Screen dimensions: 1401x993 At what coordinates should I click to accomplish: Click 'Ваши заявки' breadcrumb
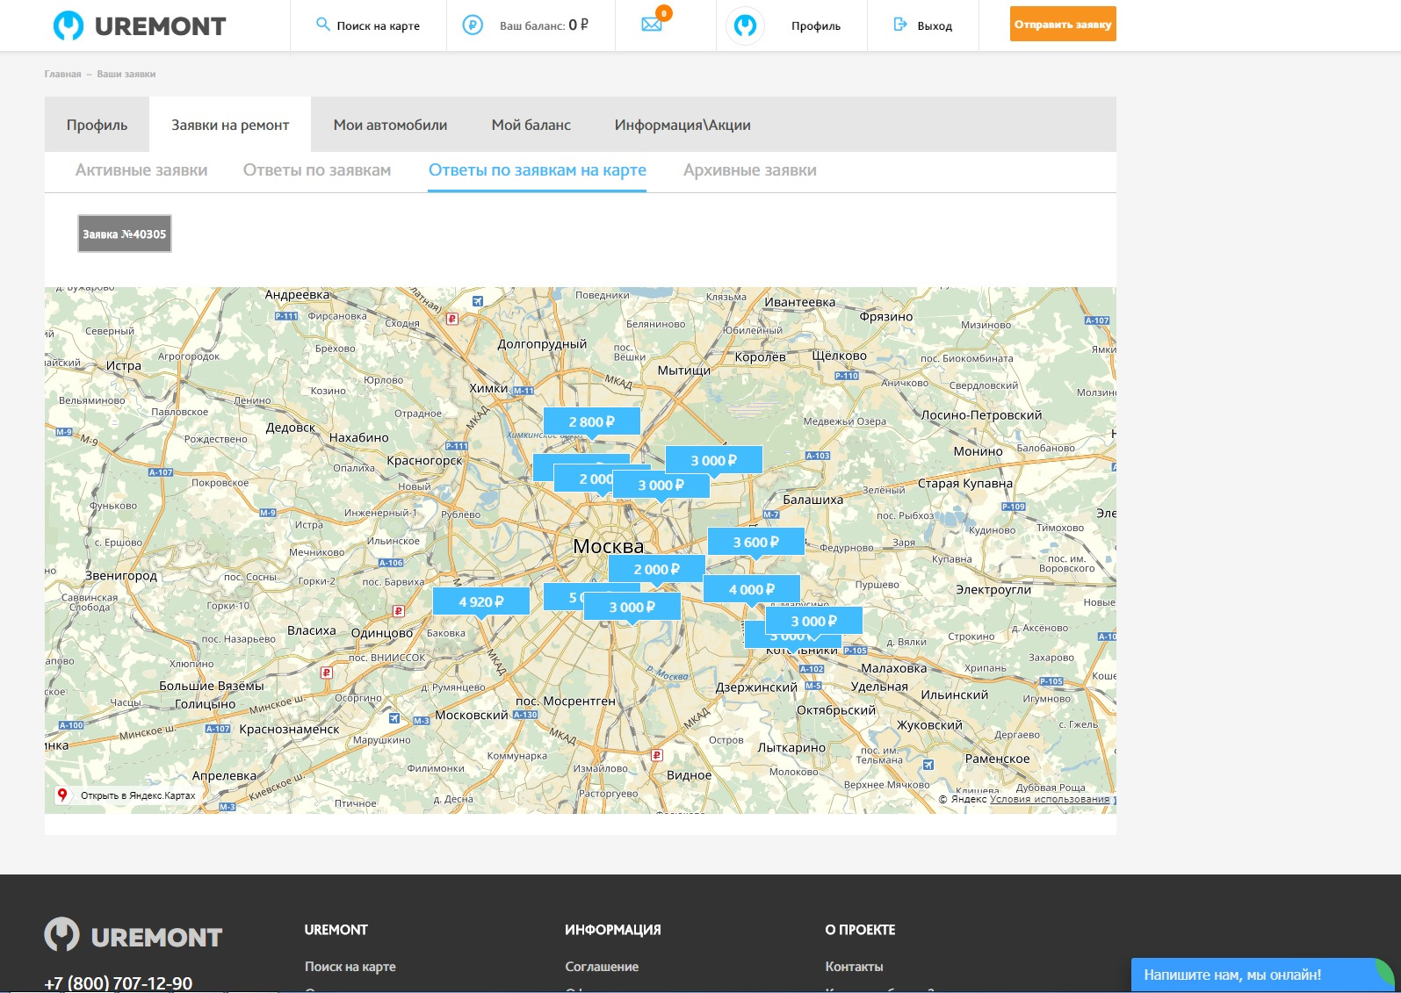point(126,74)
